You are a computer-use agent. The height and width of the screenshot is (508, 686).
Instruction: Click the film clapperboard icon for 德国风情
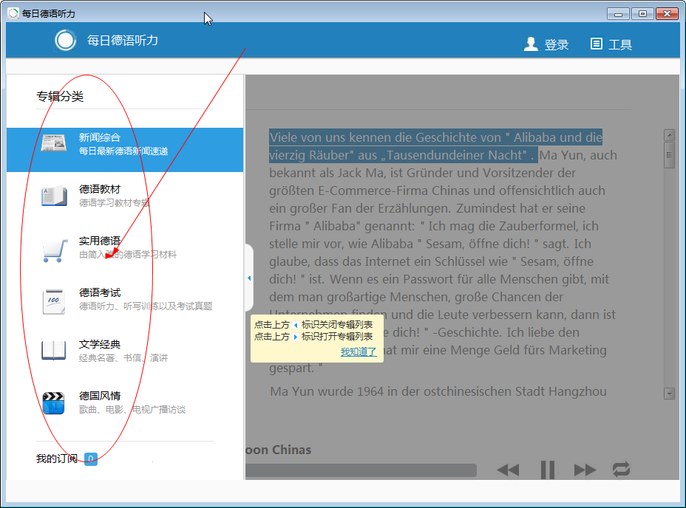coord(53,402)
